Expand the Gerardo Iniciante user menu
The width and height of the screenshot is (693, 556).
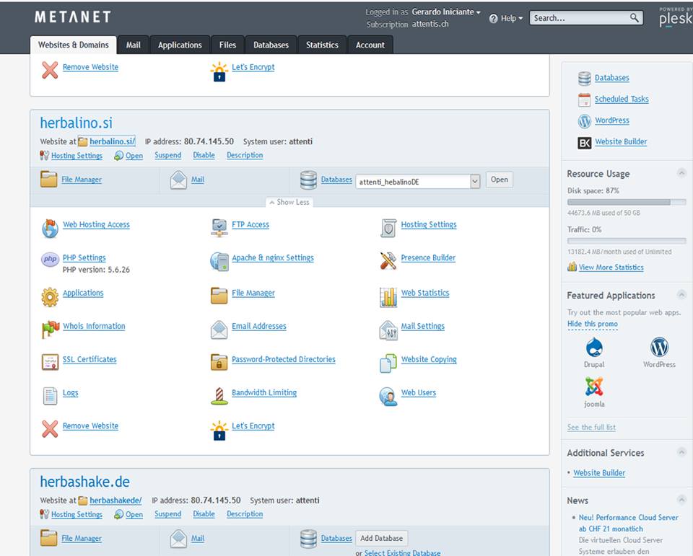(x=445, y=12)
